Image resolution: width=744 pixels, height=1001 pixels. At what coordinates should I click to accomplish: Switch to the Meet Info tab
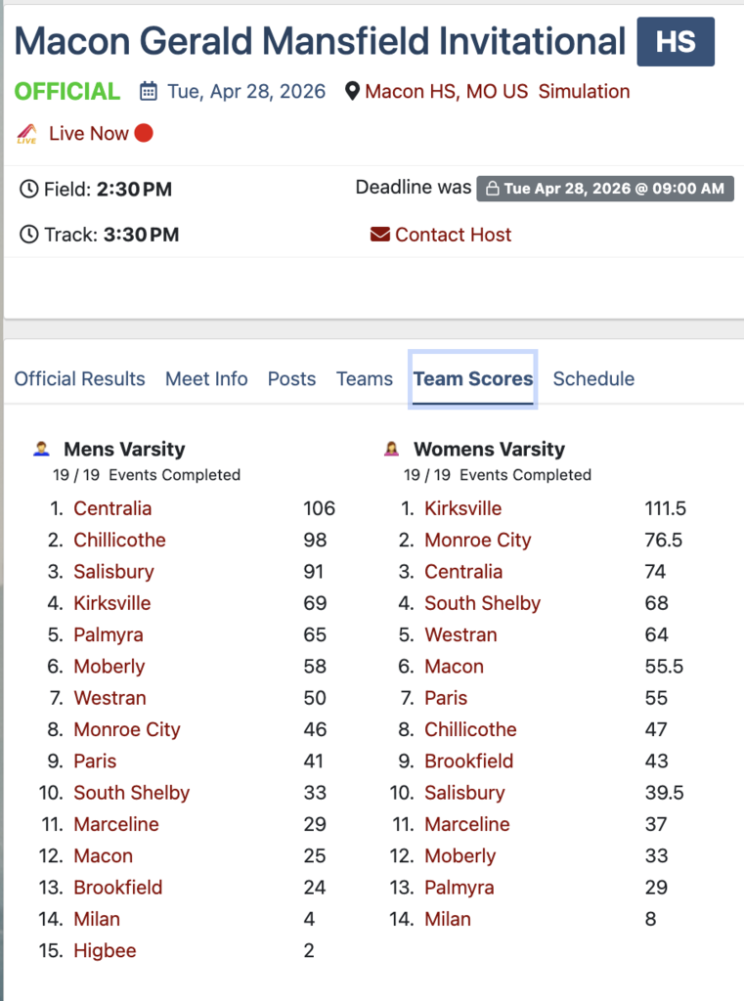tap(206, 379)
